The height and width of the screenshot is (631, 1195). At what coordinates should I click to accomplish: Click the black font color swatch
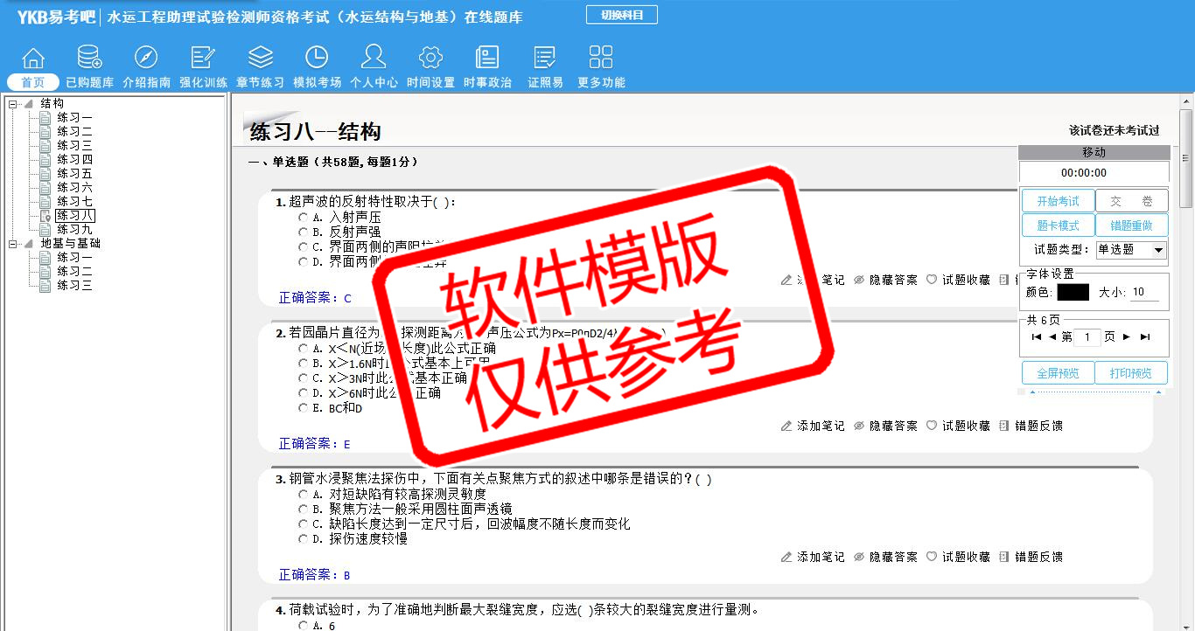click(1073, 293)
